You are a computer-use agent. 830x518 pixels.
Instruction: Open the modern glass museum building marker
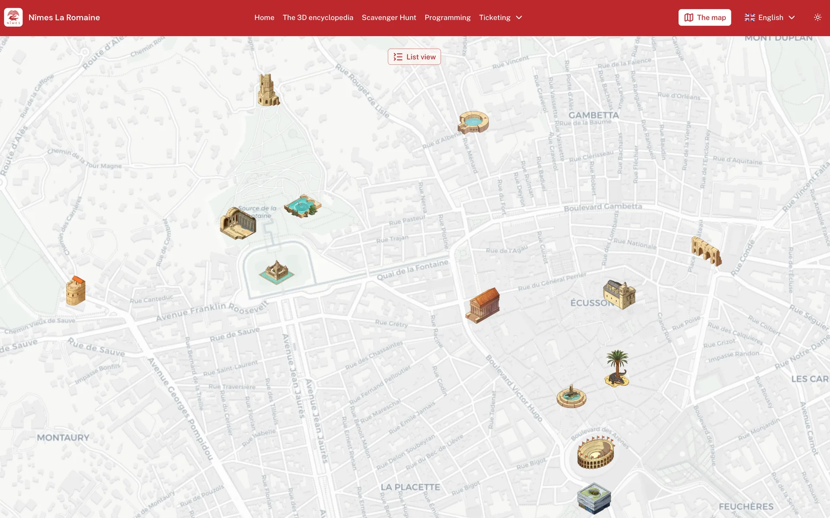[594, 499]
